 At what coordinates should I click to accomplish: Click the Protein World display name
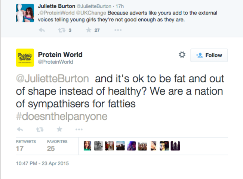pyautogui.click(x=60, y=54)
